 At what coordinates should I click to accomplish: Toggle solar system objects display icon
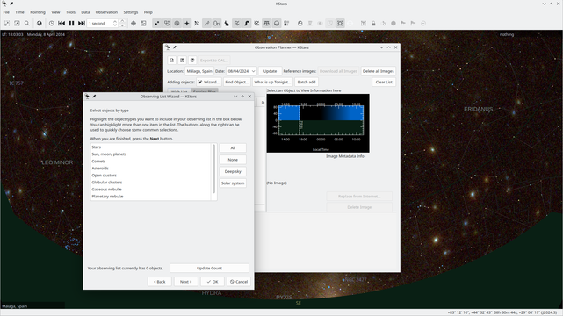pyautogui.click(x=177, y=24)
